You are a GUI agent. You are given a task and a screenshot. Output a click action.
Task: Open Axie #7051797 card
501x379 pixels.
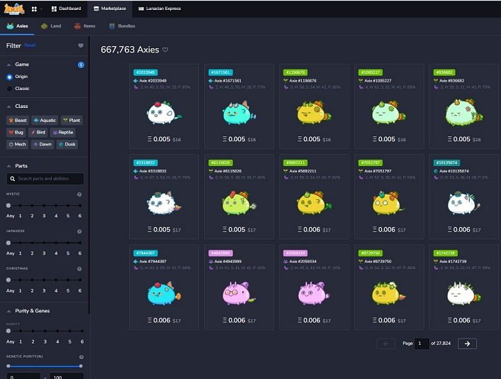(x=389, y=197)
